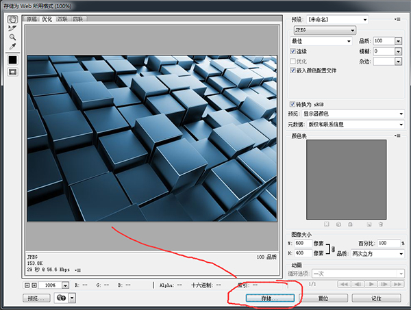
Task: Click the play animation button
Action: click(371, 284)
